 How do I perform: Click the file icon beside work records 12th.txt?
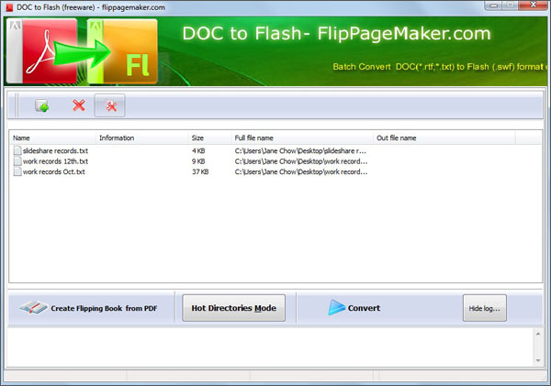point(17,161)
